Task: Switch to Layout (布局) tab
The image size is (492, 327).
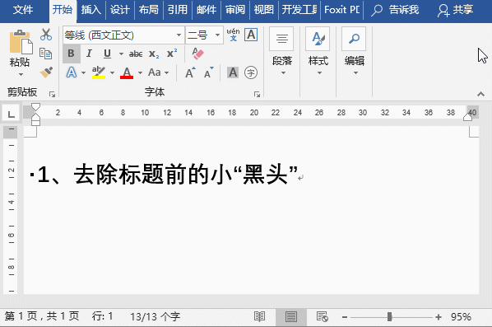Action: tap(149, 10)
